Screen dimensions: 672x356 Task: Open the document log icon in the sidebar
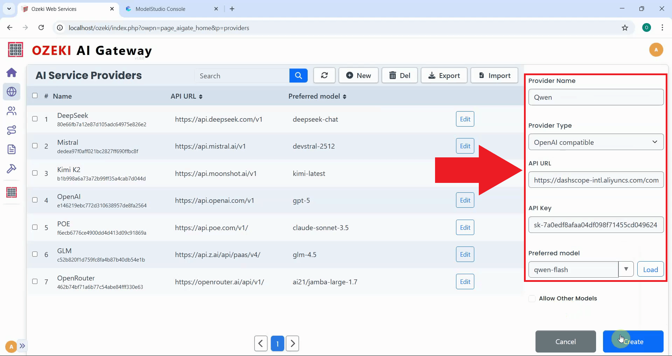[12, 150]
